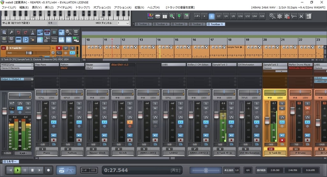Viewport: 327px width, 177px height.
Task: Click the grid lines toggle icon
Action: pos(54,32)
